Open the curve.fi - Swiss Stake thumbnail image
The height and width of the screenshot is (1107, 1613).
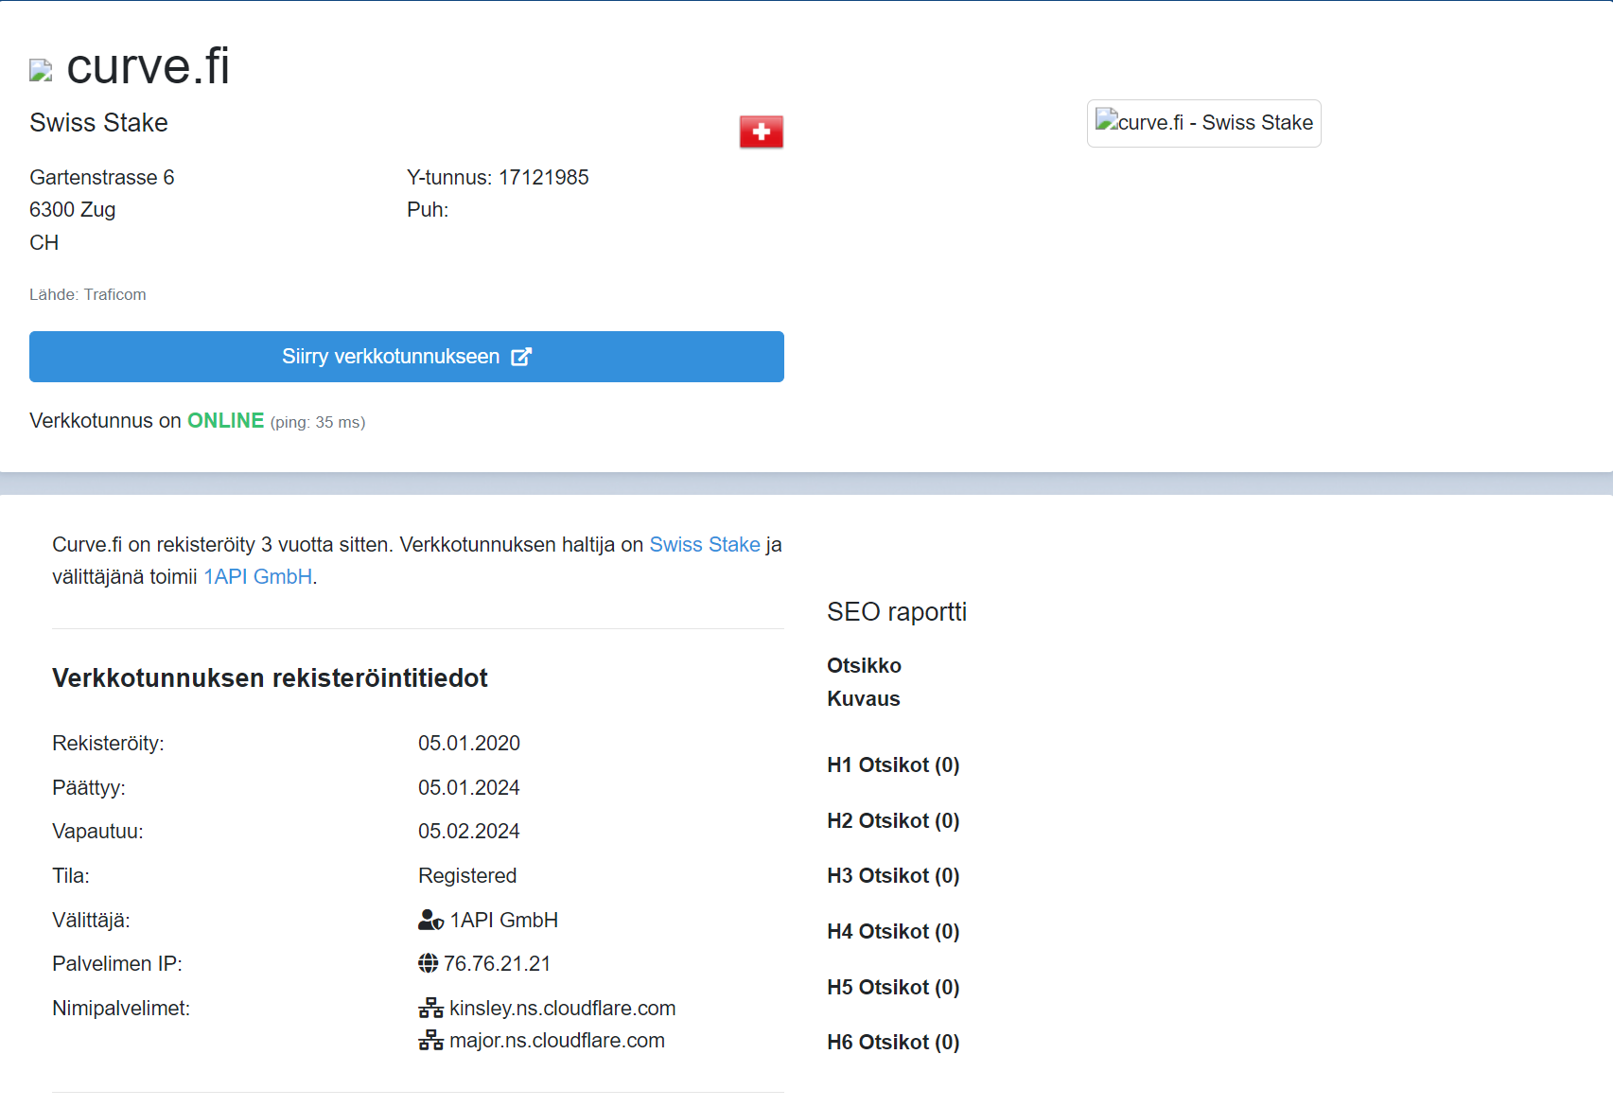(x=1203, y=123)
